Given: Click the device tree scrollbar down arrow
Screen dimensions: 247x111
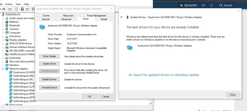Looking at the screenshot, I should pyautogui.click(x=151, y=103).
